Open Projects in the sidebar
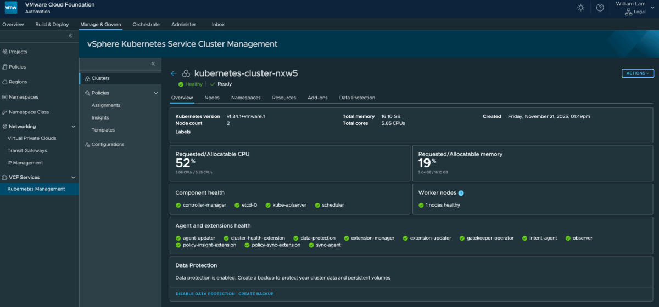 click(18, 52)
